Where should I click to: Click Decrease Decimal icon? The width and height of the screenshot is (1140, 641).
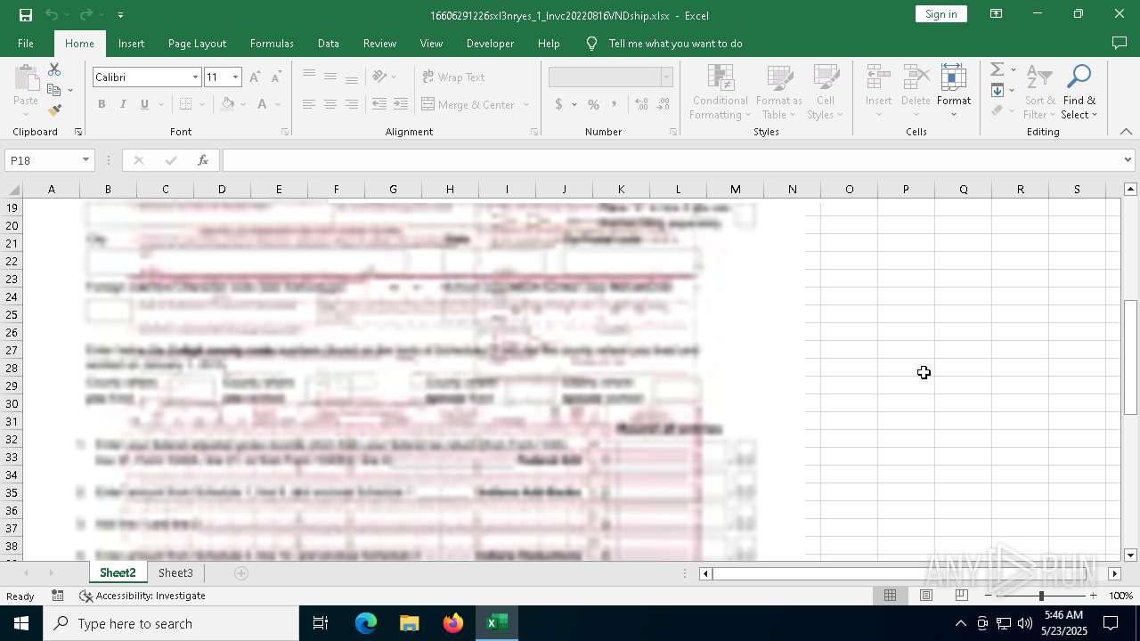tap(663, 104)
